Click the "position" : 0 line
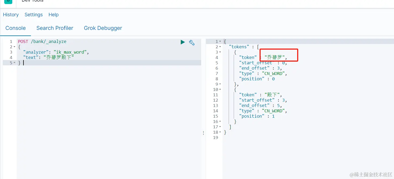 click(257, 79)
